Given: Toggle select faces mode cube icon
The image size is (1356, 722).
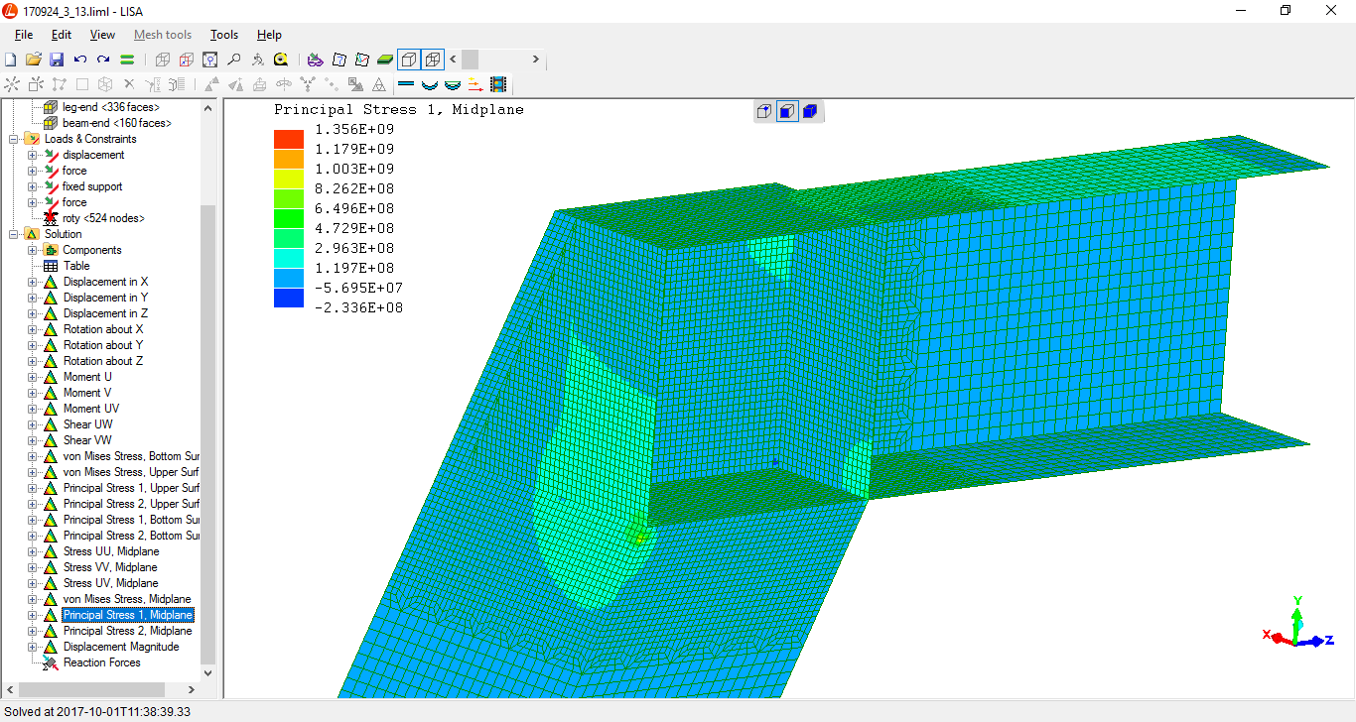Looking at the screenshot, I should (x=786, y=111).
